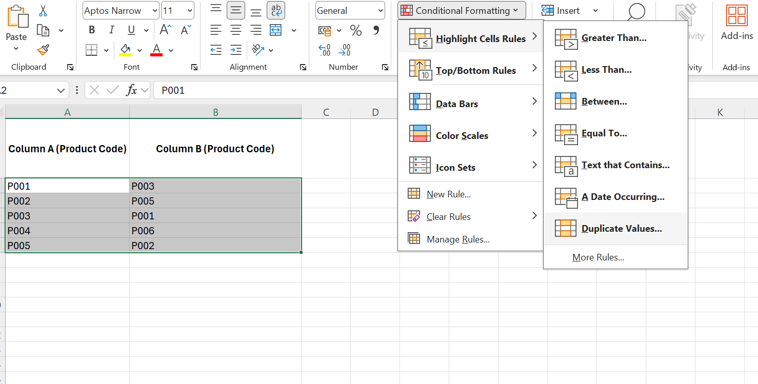
Task: Toggle bold formatting
Action: coord(92,30)
